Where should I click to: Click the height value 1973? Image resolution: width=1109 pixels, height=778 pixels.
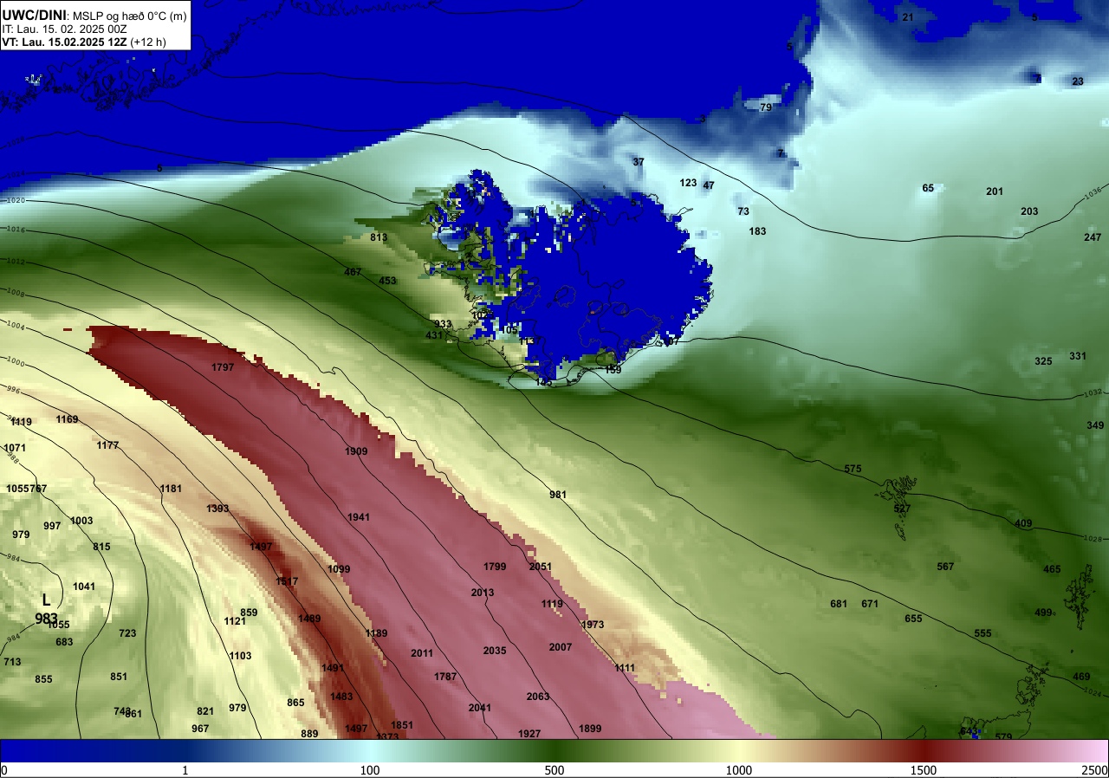593,625
